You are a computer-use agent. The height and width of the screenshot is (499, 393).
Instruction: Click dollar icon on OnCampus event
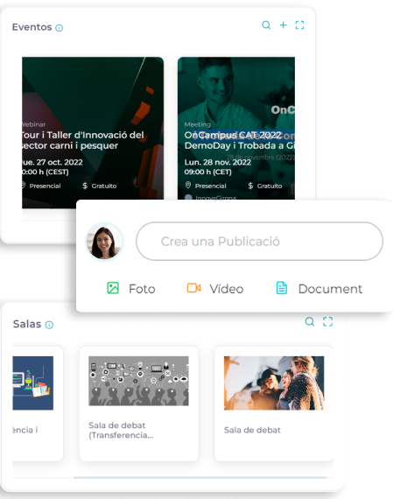point(250,186)
